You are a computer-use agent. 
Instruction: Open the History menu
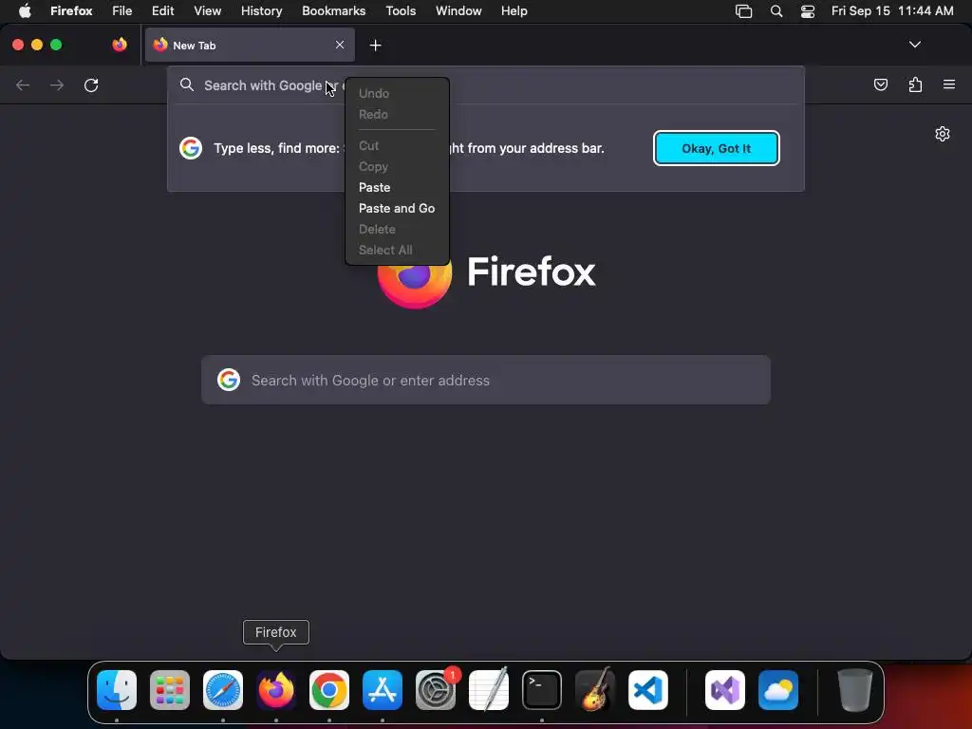pos(261,10)
